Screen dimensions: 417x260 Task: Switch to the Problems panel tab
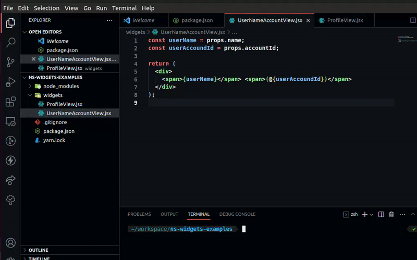coord(139,214)
